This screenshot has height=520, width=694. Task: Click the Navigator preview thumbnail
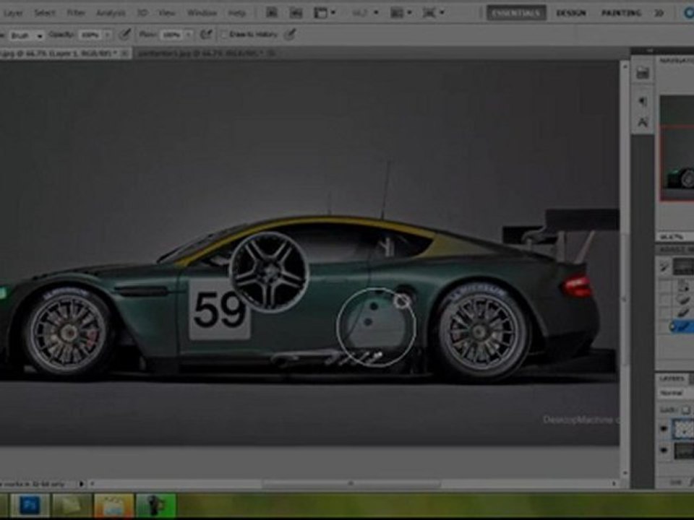677,148
